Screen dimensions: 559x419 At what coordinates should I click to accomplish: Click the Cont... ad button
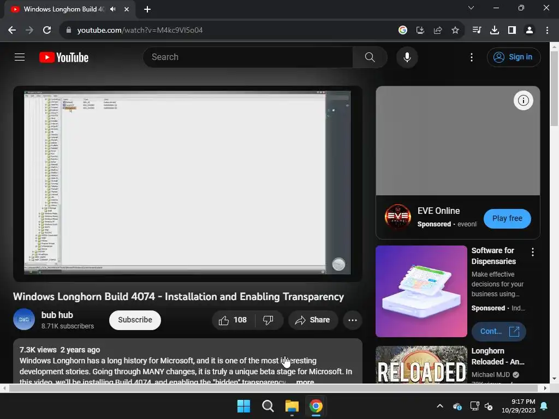tap(499, 331)
